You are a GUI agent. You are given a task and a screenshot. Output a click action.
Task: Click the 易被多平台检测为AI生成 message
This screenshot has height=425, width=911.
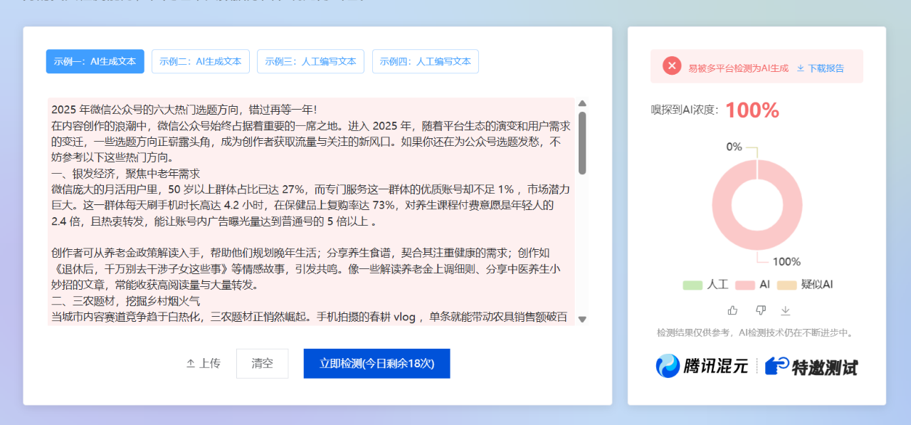[738, 68]
